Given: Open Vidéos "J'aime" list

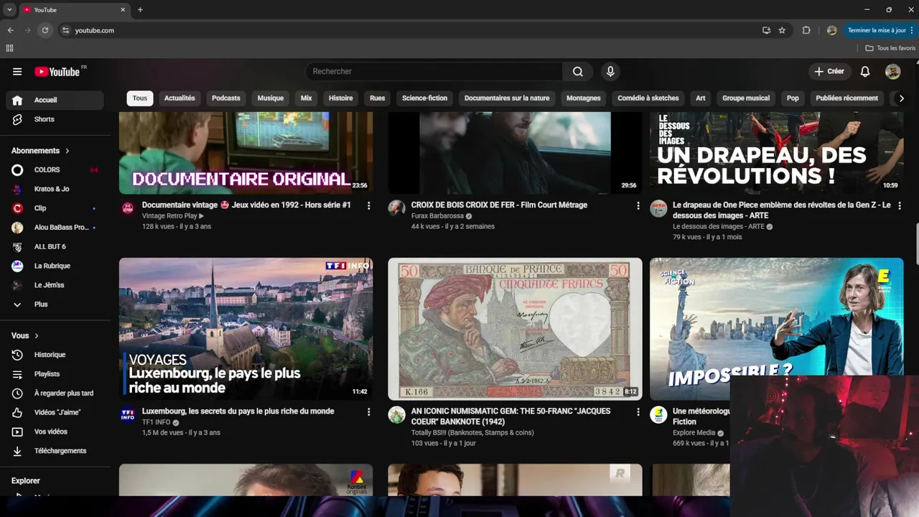Looking at the screenshot, I should tap(55, 412).
